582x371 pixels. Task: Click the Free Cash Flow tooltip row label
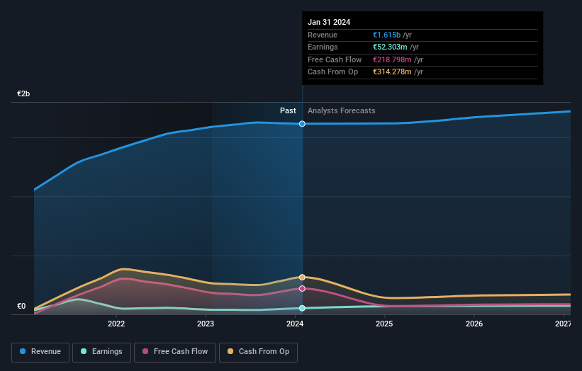tap(335, 59)
